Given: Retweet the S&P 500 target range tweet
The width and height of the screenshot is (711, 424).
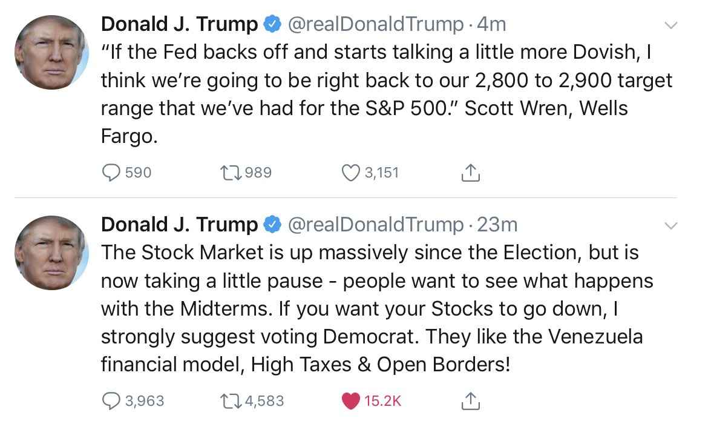Looking at the screenshot, I should coord(232,173).
